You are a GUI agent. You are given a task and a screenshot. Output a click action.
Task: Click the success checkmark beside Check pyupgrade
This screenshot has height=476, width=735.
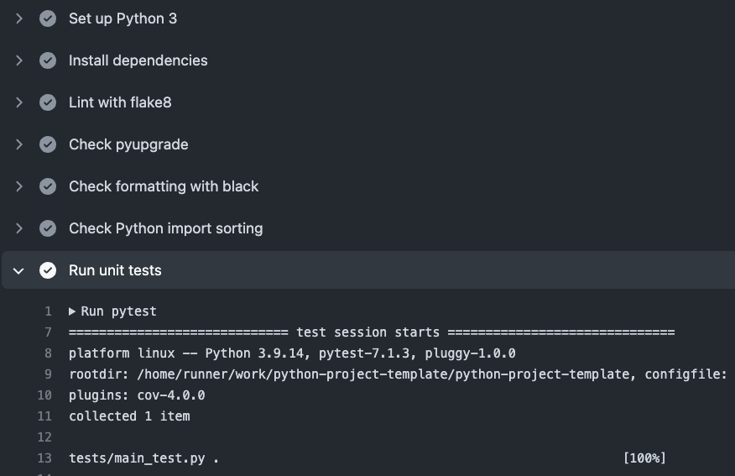point(48,144)
